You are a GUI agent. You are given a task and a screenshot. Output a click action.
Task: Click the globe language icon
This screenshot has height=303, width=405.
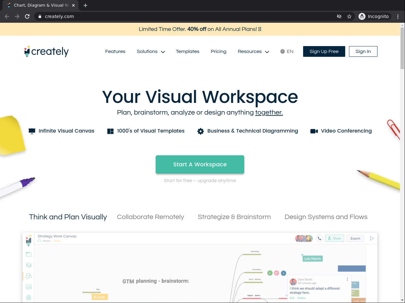283,51
